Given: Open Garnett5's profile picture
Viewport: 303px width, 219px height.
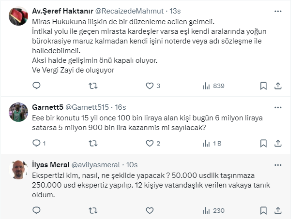Looking at the screenshot, I should click(x=18, y=112).
